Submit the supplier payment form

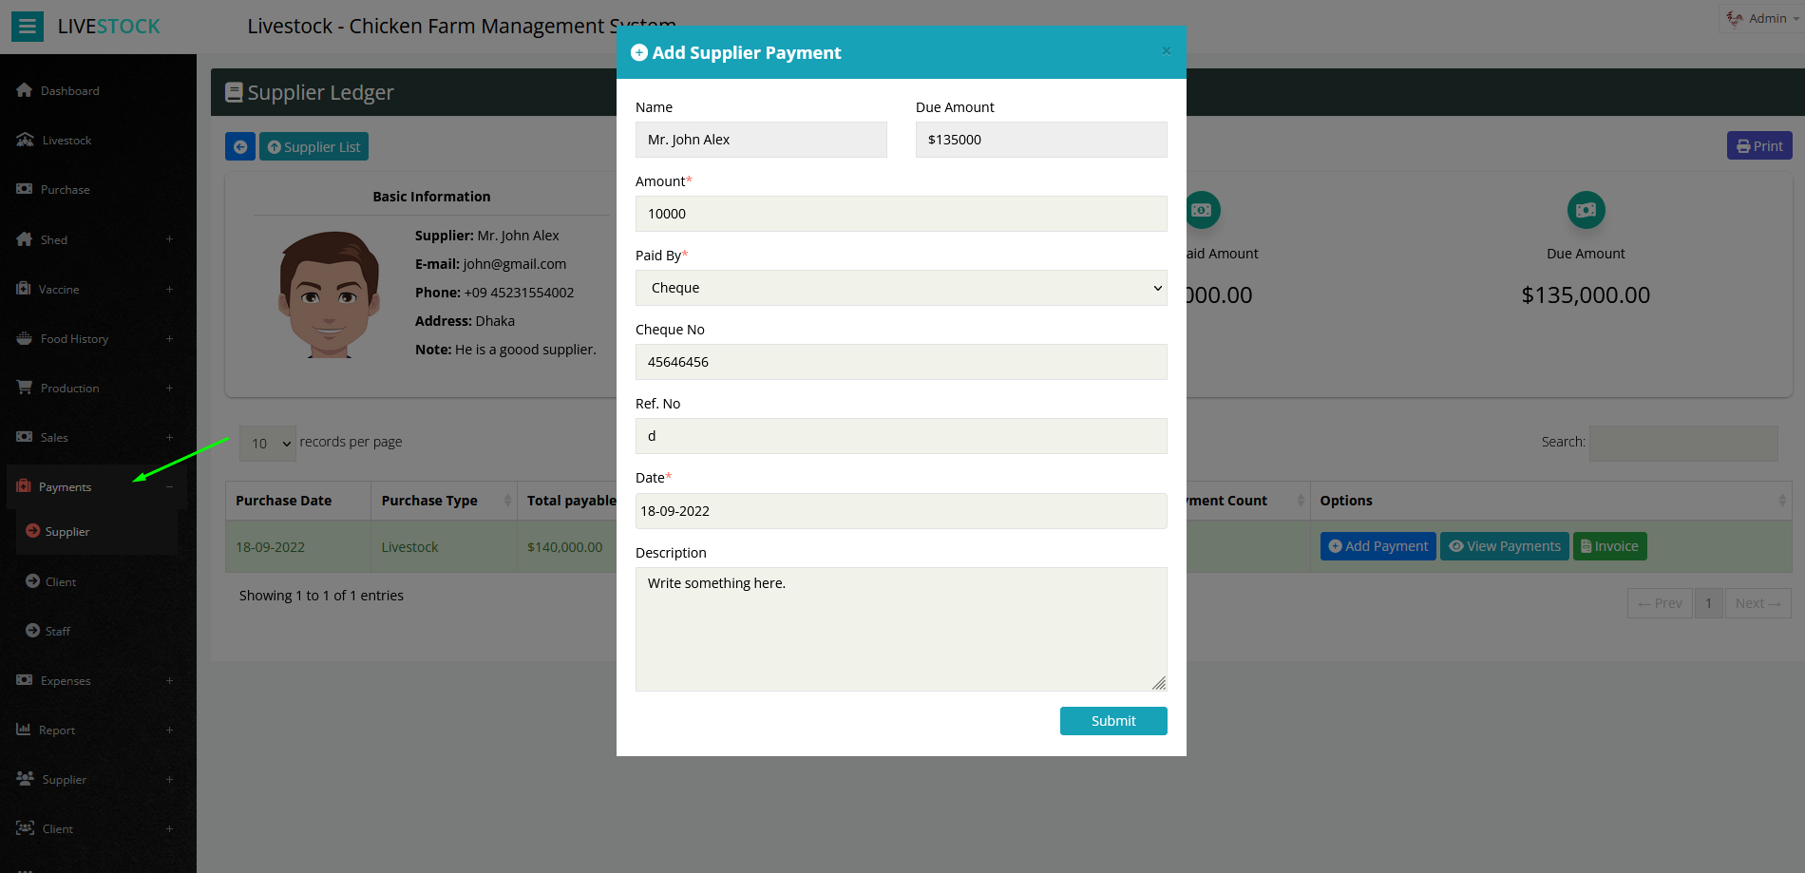click(1112, 721)
